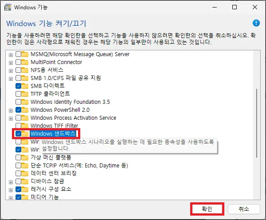Check SMB 1.0/CIFS 파일 공유 지원 checkbox
Viewport: 266px width, 220px height.
pos(18,78)
